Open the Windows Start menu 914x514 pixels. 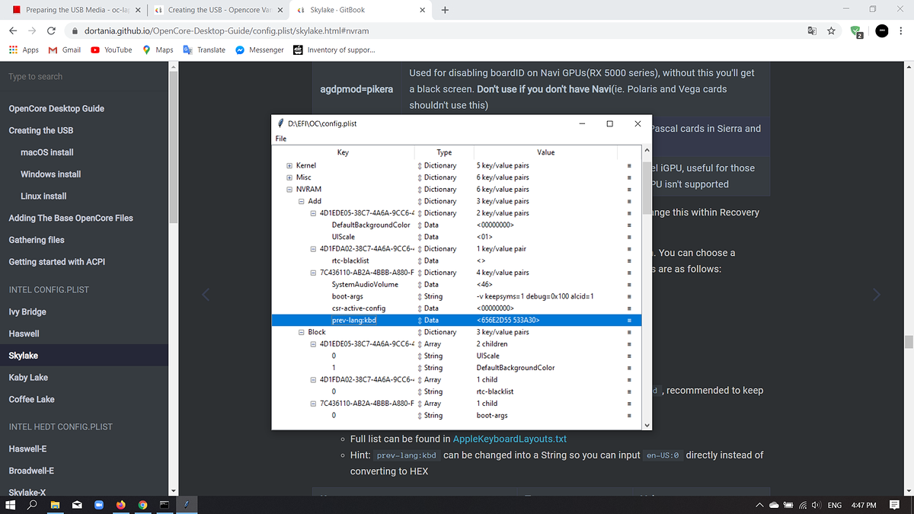tap(11, 505)
